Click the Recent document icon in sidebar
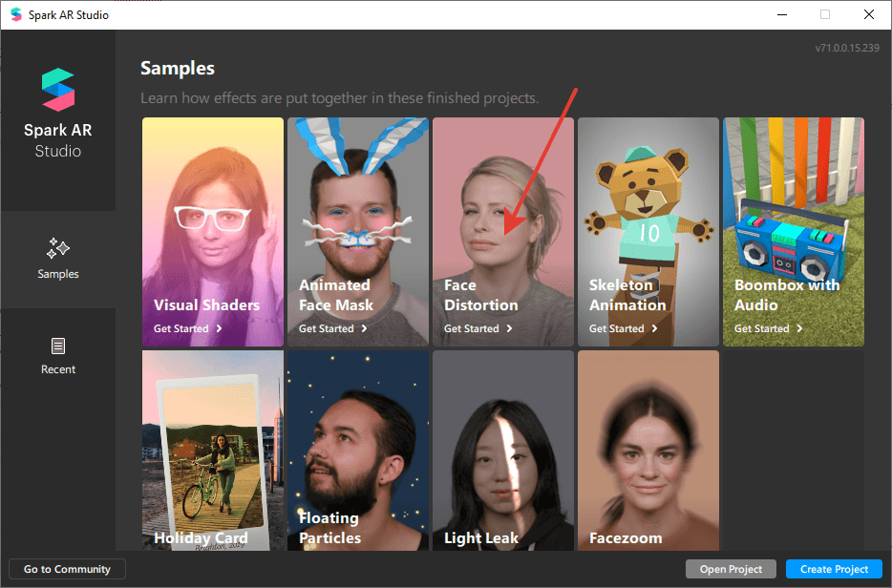Image resolution: width=892 pixels, height=588 pixels. tap(58, 346)
